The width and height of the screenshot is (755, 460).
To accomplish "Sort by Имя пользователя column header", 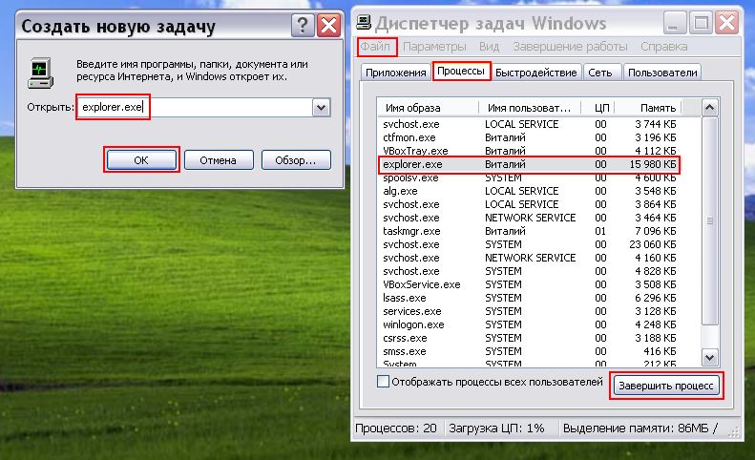I will [x=530, y=108].
